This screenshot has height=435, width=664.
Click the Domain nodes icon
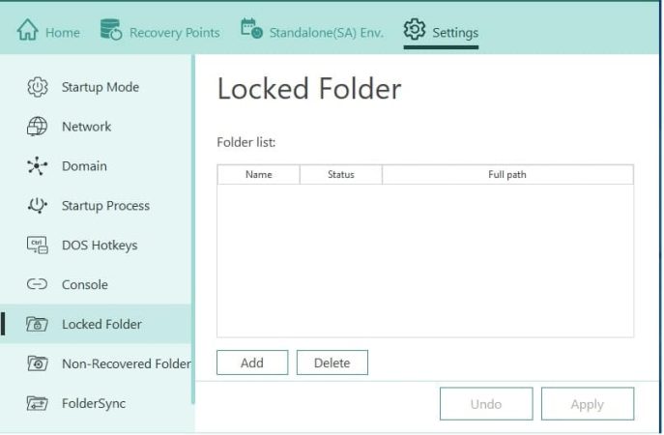pyautogui.click(x=38, y=166)
